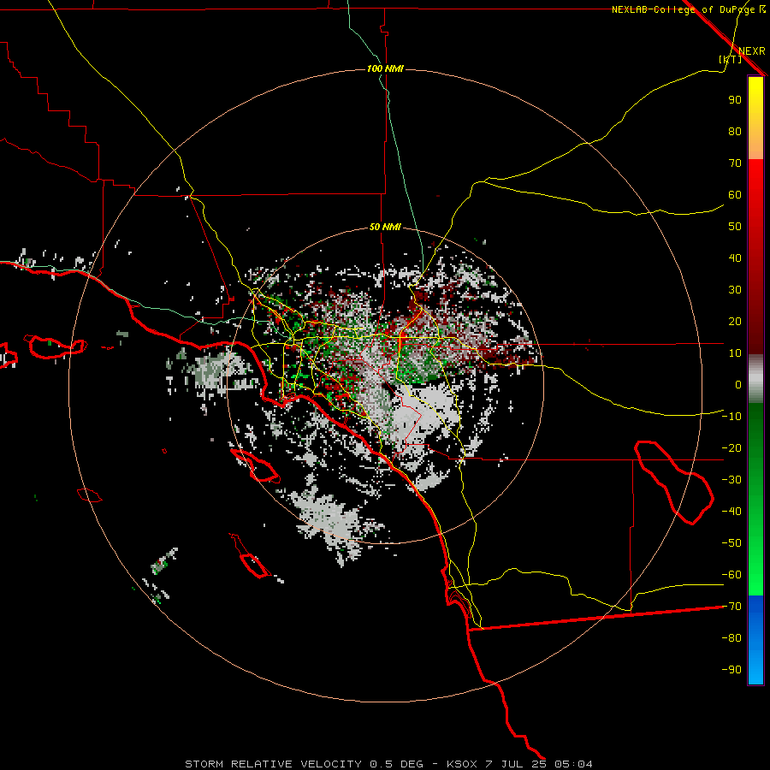Click the 50 NMI range ring label
770x770 pixels.
(385, 227)
